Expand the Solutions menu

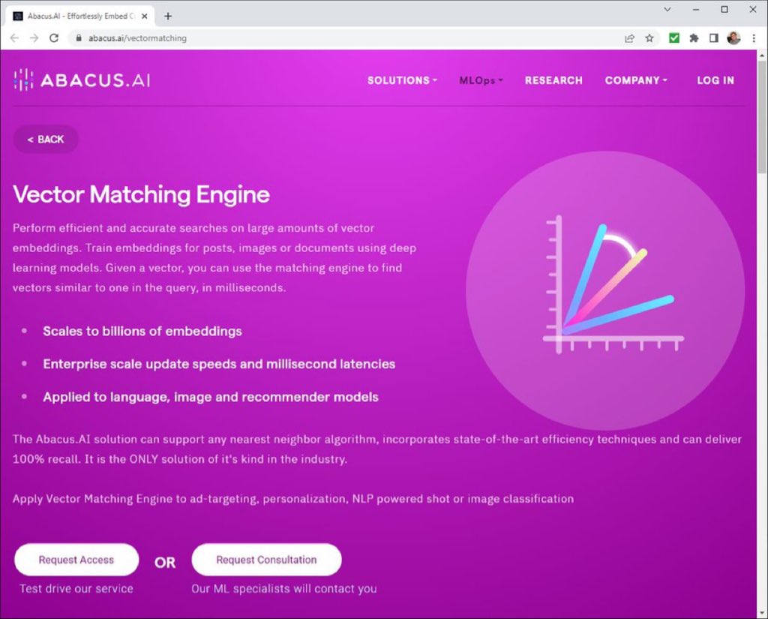(402, 80)
